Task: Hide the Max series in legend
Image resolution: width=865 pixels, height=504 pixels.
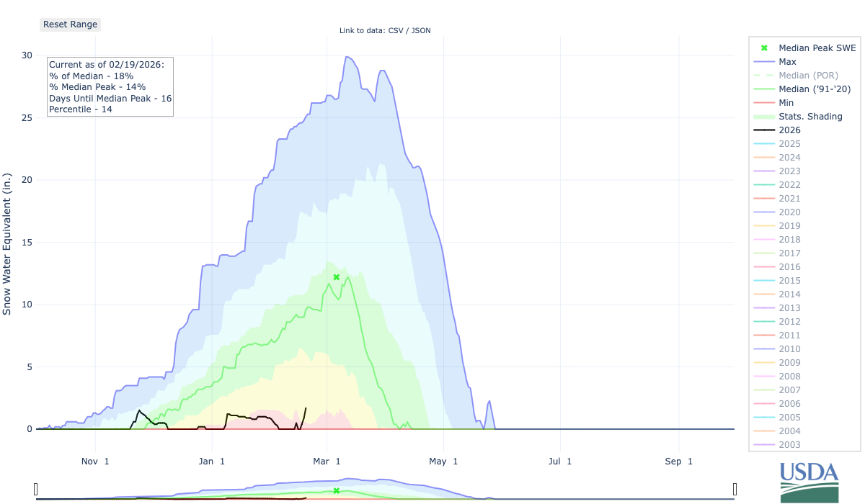Action: click(x=787, y=62)
